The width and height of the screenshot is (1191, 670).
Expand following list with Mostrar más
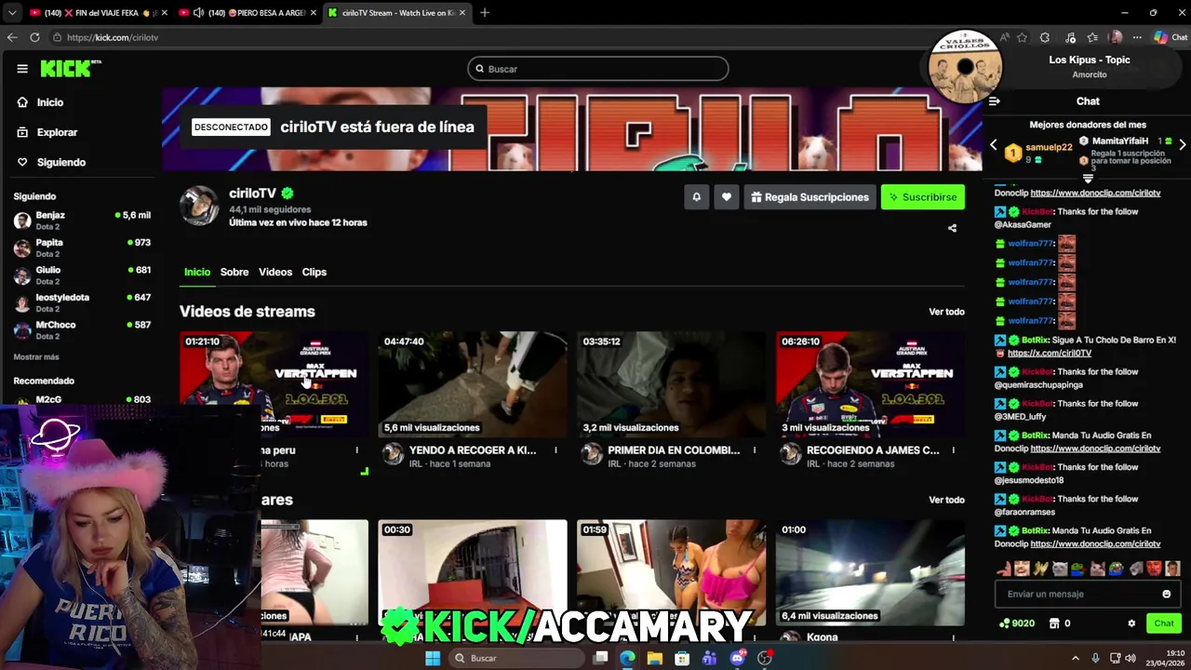tap(36, 357)
